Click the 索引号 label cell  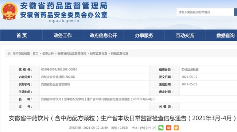[24, 70]
